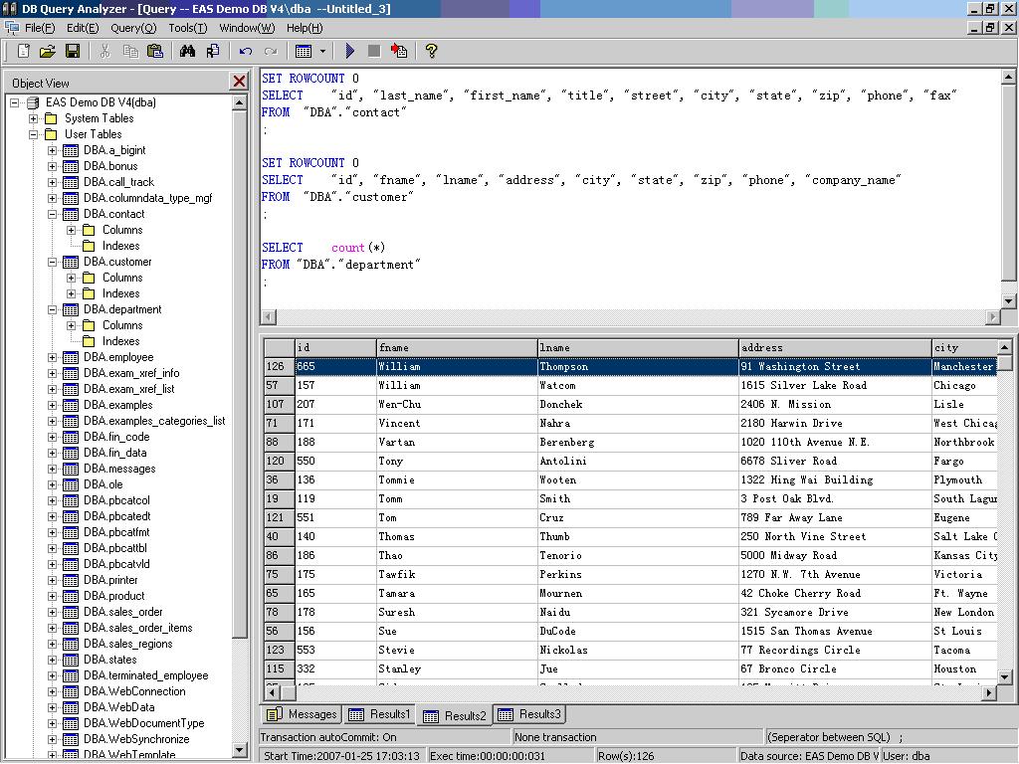Click the SQL editor vertical scroll up arrow
The image size is (1019, 764).
point(1008,77)
